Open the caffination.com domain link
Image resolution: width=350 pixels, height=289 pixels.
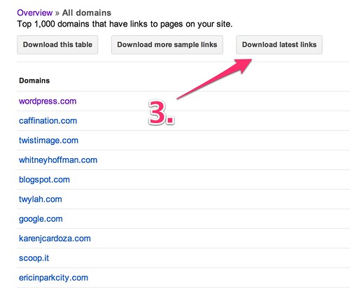click(x=48, y=121)
